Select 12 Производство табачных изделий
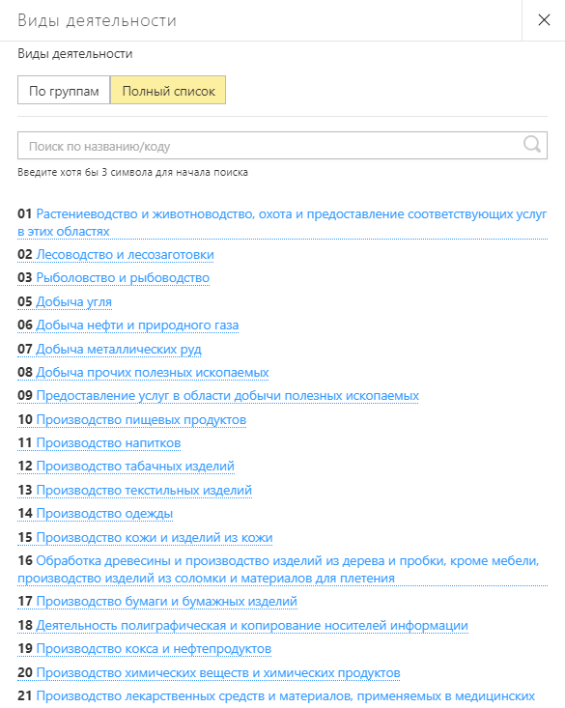This screenshot has width=565, height=708. (x=126, y=466)
